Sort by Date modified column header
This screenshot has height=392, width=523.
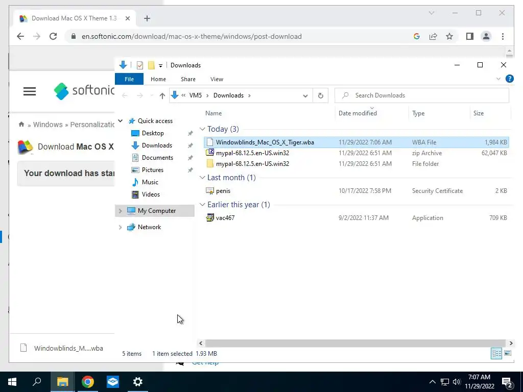click(358, 113)
